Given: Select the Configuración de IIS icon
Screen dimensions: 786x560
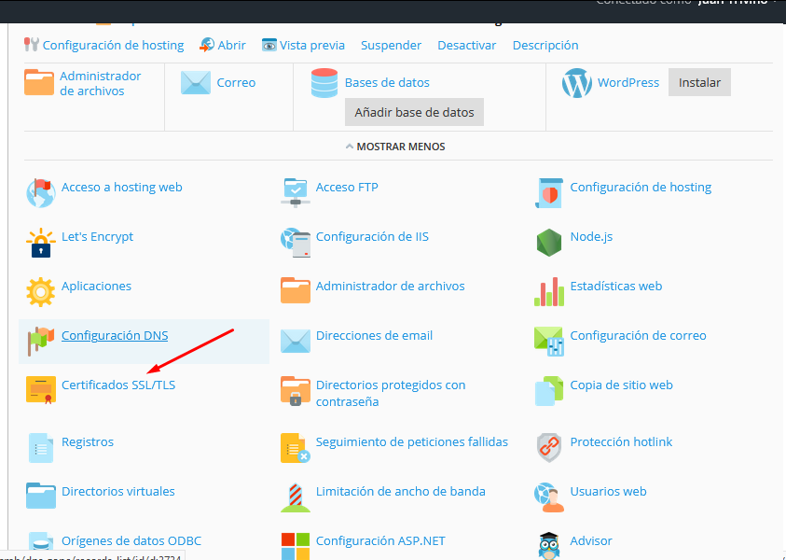Looking at the screenshot, I should pyautogui.click(x=296, y=242).
